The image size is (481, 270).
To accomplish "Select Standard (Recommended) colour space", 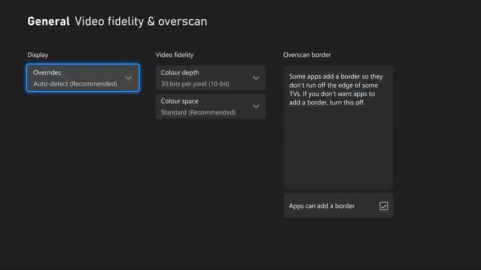I will pos(198,112).
